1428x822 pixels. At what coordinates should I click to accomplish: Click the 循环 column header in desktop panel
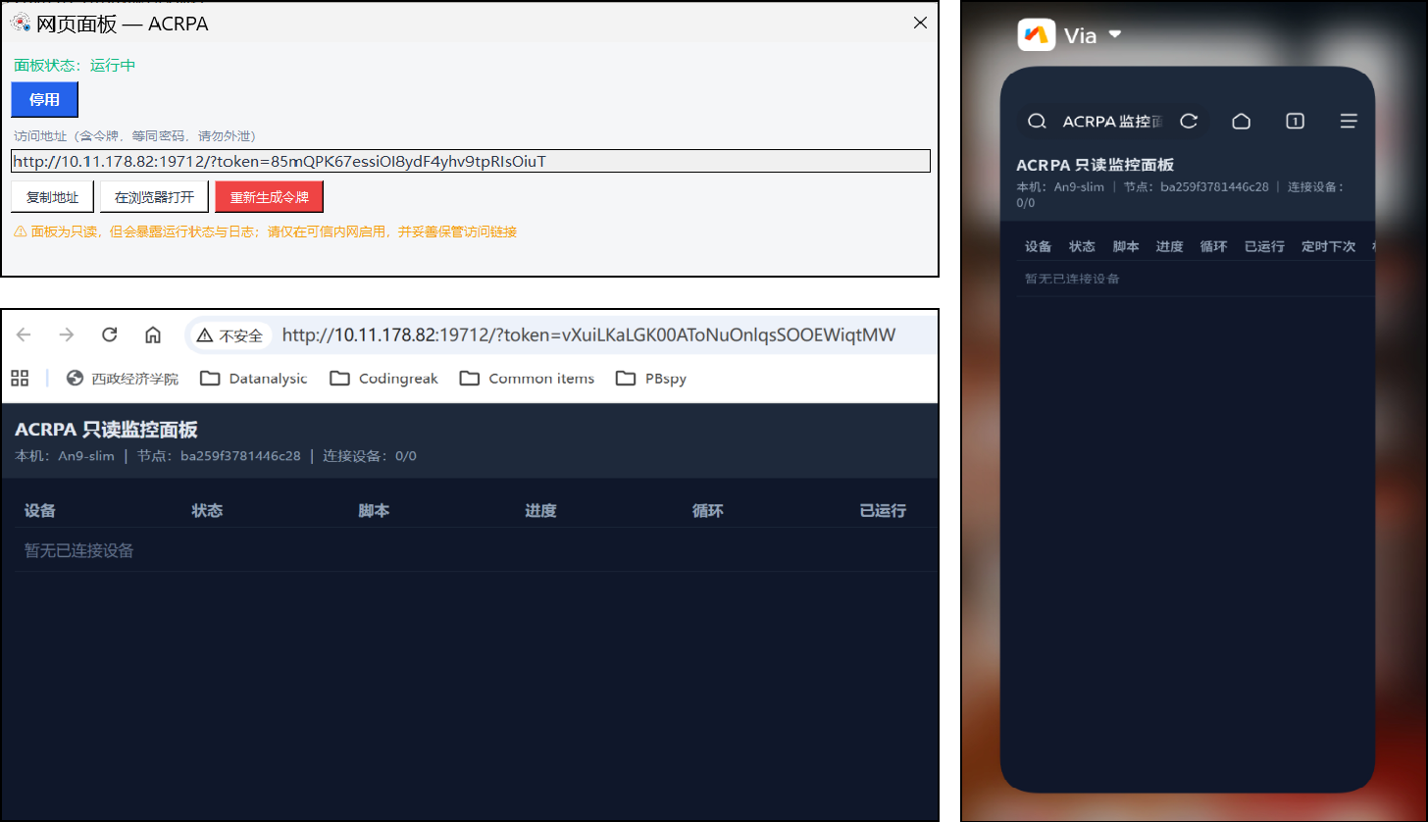point(707,511)
